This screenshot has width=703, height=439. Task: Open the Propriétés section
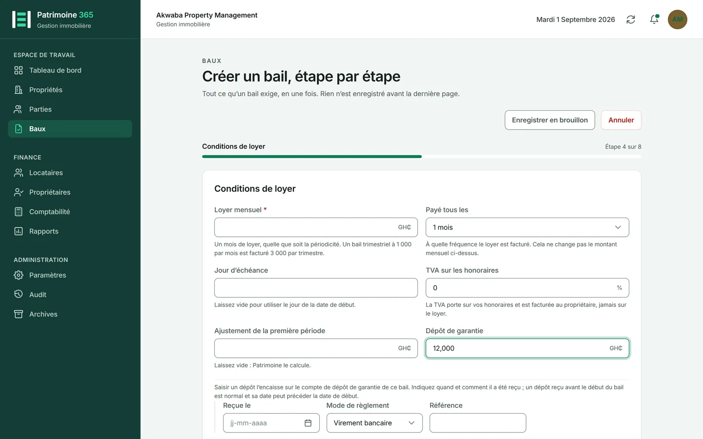[70, 90]
